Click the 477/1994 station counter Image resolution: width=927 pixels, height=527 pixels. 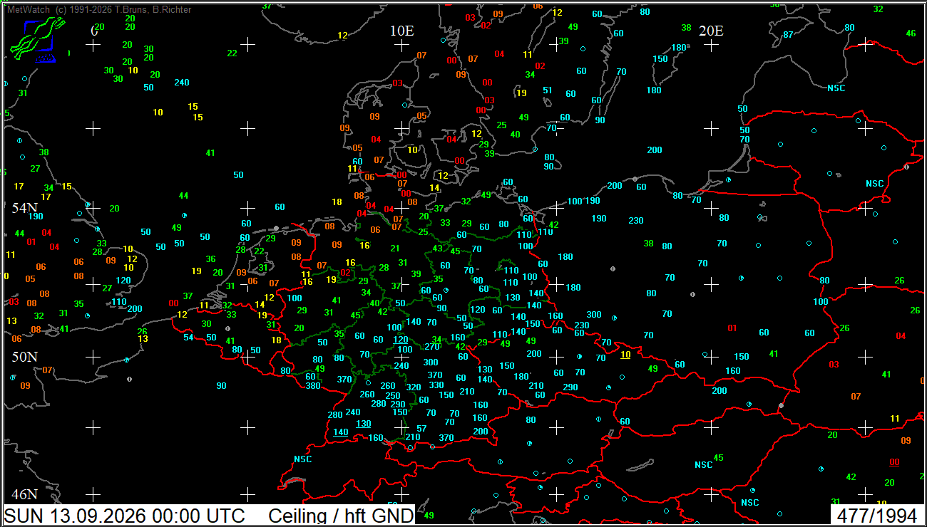[x=877, y=516]
